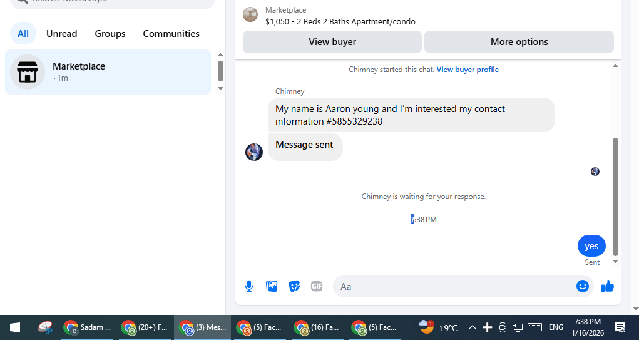Screen dimensions: 639x340
Task: Switch to the Sadam Chrome taskbar window
Action: point(87,327)
